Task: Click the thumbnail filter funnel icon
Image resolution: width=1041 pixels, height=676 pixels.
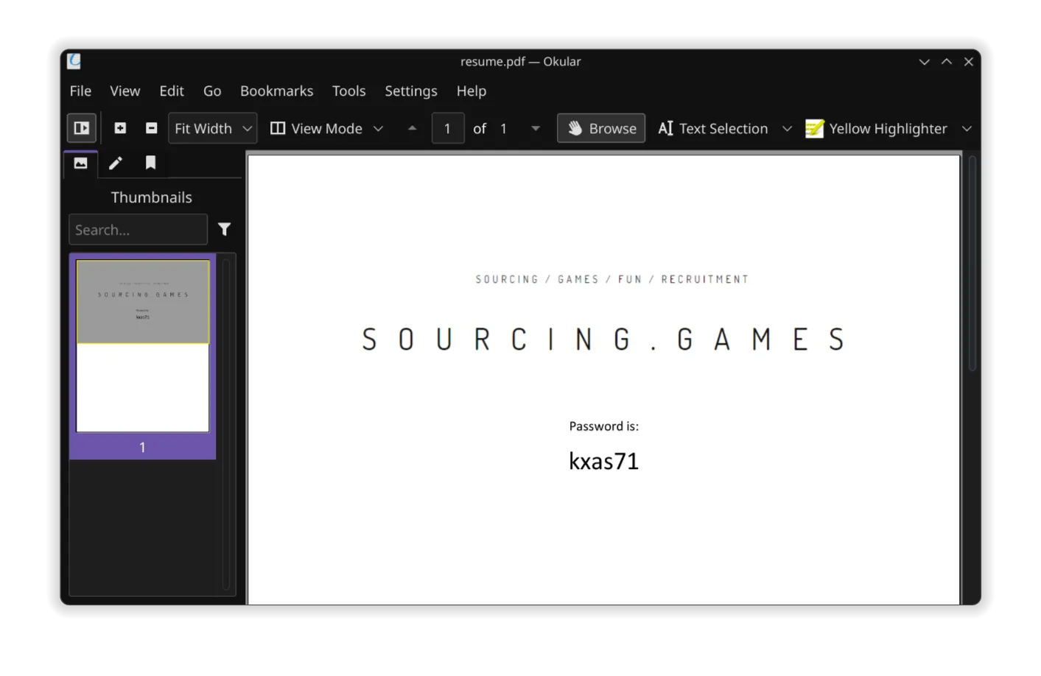Action: coord(224,230)
